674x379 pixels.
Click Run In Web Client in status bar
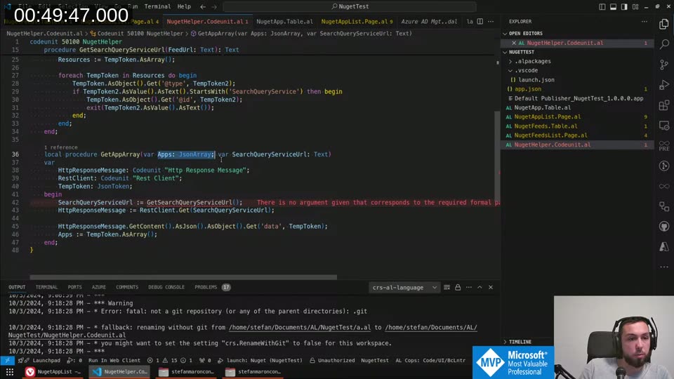coord(114,361)
